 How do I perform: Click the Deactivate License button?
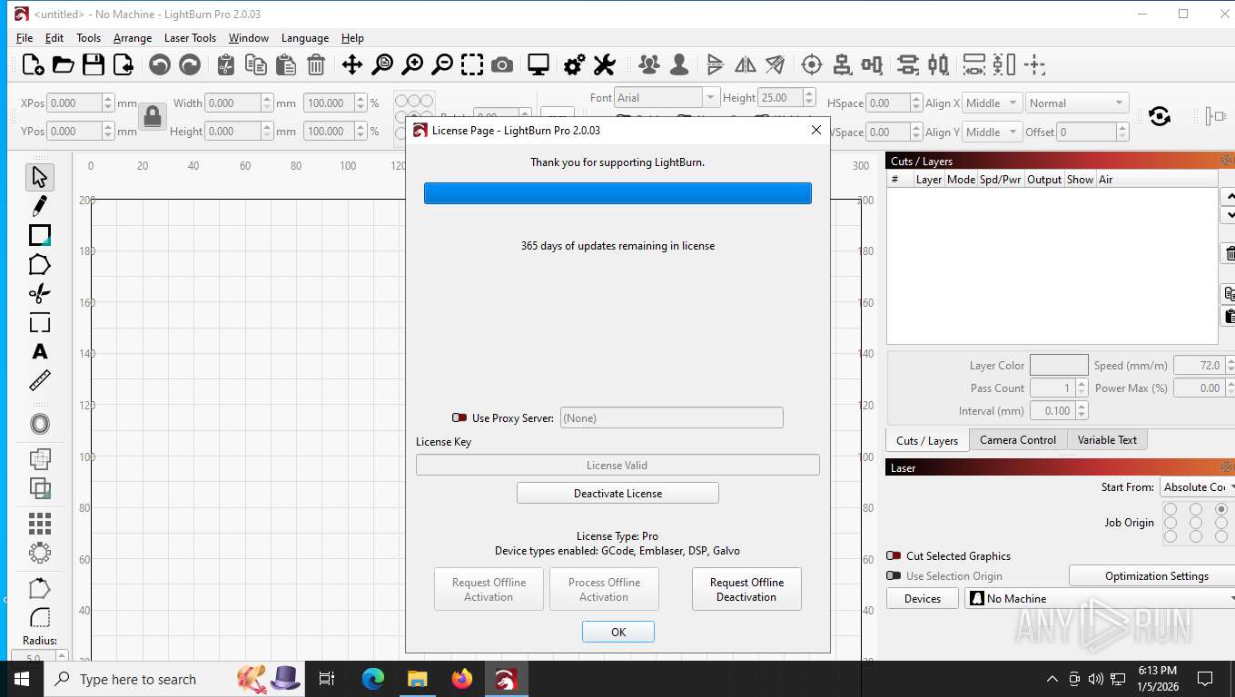pos(617,493)
